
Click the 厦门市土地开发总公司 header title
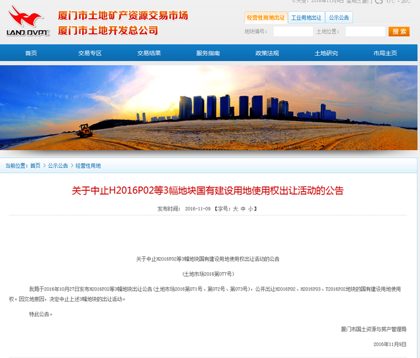point(108,31)
